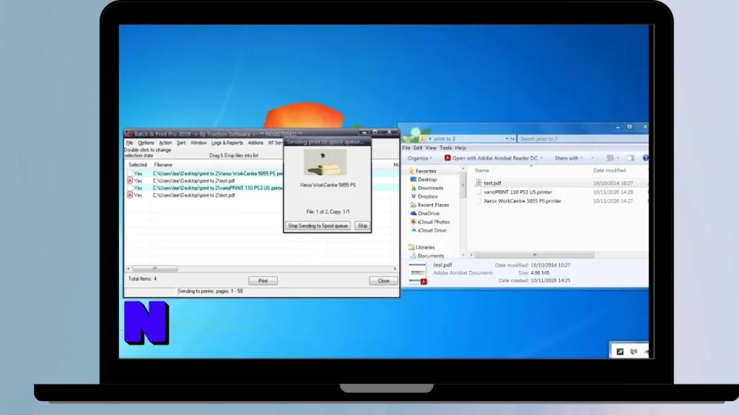The height and width of the screenshot is (415, 739).
Task: Click the OneDrive cloud icon in Explorer sidebar
Action: pos(414,213)
